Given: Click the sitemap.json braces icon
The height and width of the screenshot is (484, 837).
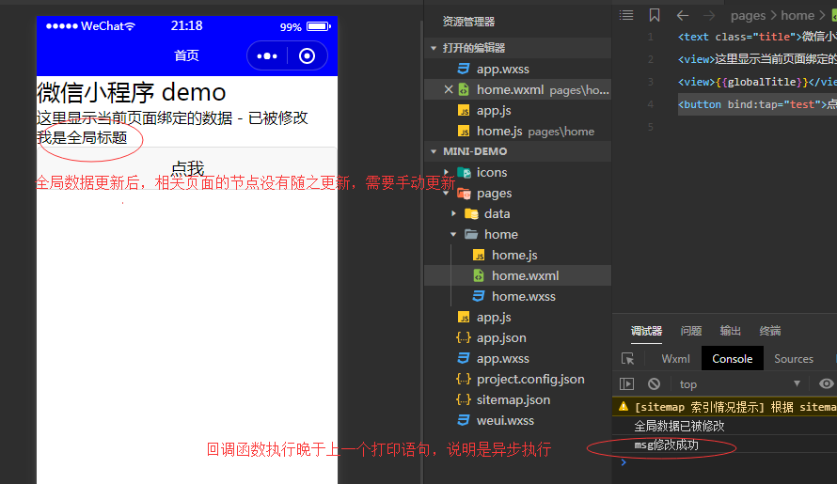Looking at the screenshot, I should 464,399.
